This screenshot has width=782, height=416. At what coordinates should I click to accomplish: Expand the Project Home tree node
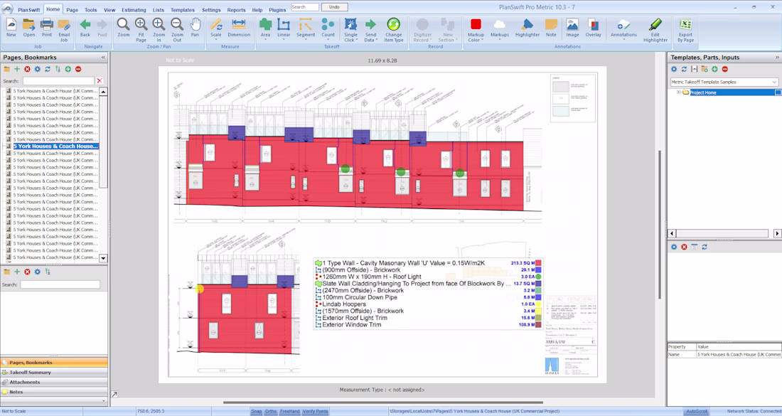[x=679, y=92]
